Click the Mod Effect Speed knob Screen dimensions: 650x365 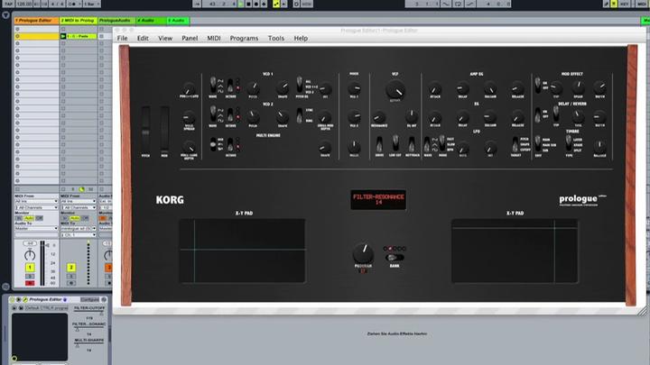(578, 87)
